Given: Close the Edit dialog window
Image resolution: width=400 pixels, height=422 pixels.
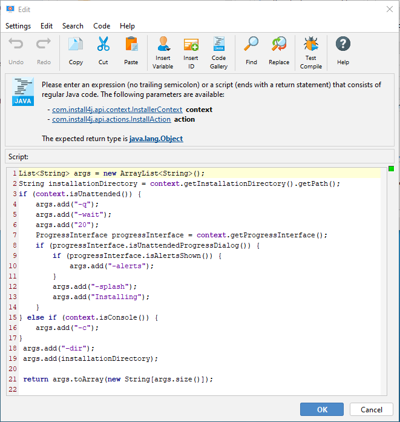Looking at the screenshot, I should tap(390, 10).
